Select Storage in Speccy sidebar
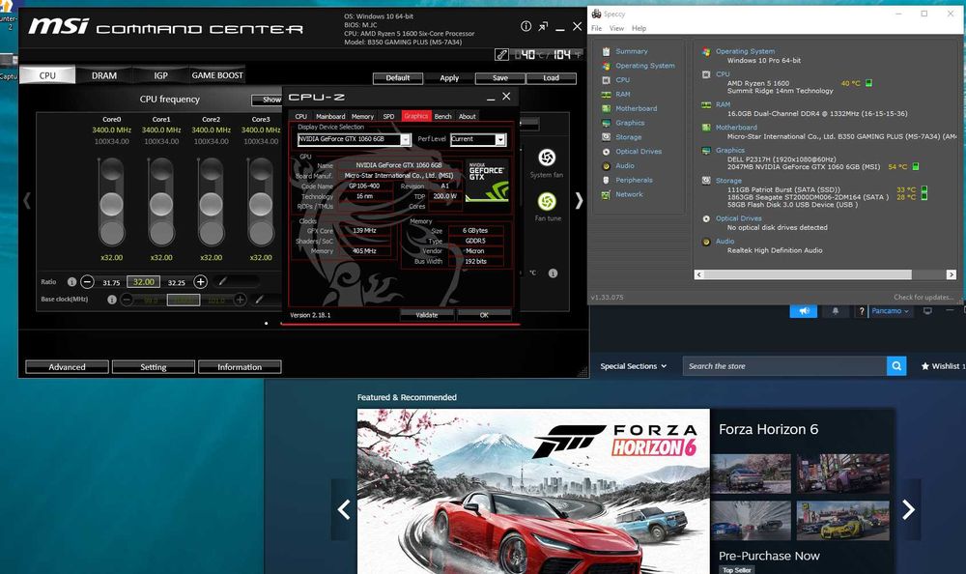The width and height of the screenshot is (966, 574). coord(629,137)
